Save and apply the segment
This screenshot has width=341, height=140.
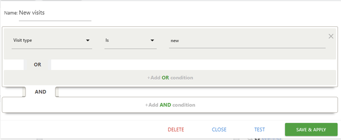(x=311, y=130)
